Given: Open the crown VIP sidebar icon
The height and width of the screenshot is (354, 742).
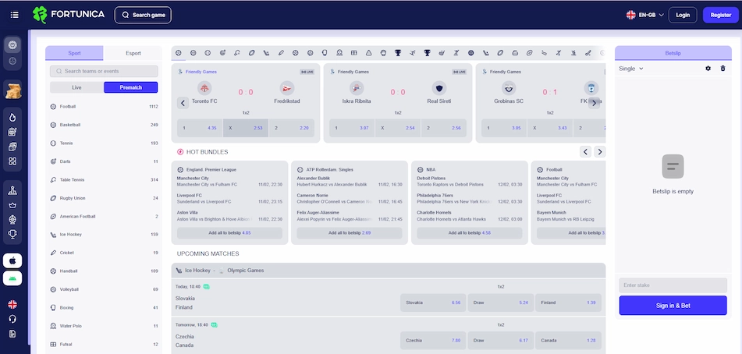Looking at the screenshot, I should (12, 205).
